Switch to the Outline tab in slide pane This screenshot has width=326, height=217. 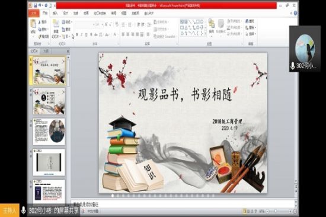coord(46,51)
